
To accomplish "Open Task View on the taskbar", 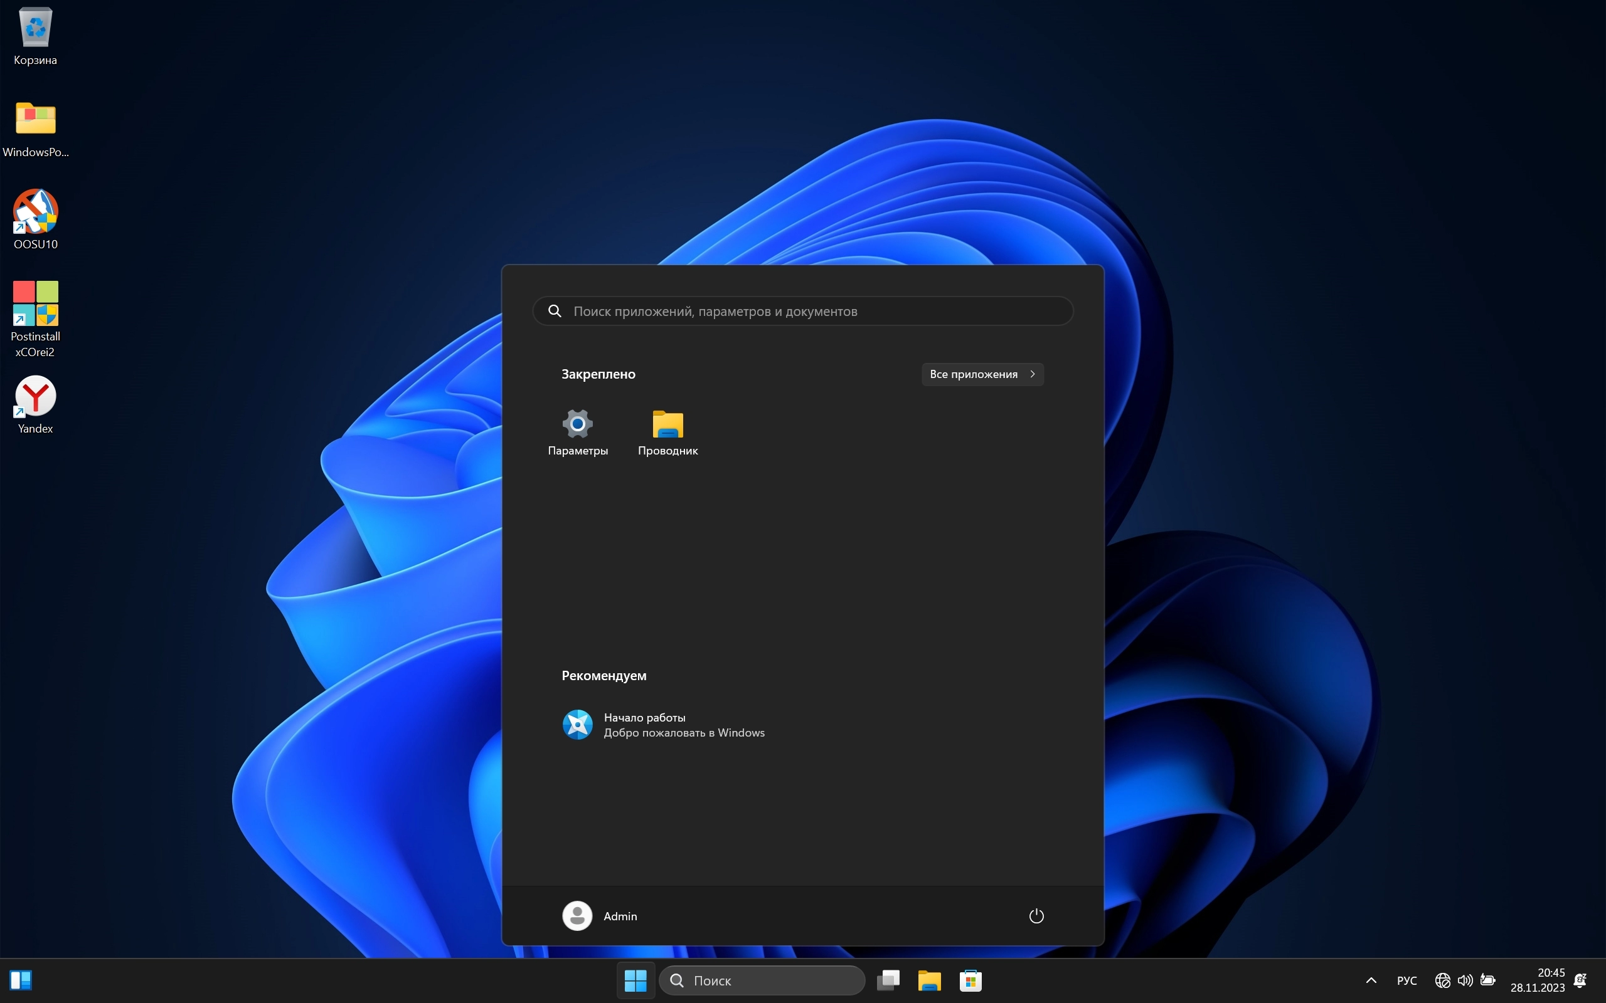I will [x=888, y=980].
